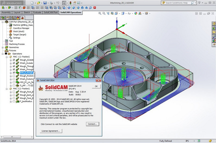216x143 pixels.
Task: Click the CoordSys Manager item icon
Action: pyautogui.click(x=11, y=28)
